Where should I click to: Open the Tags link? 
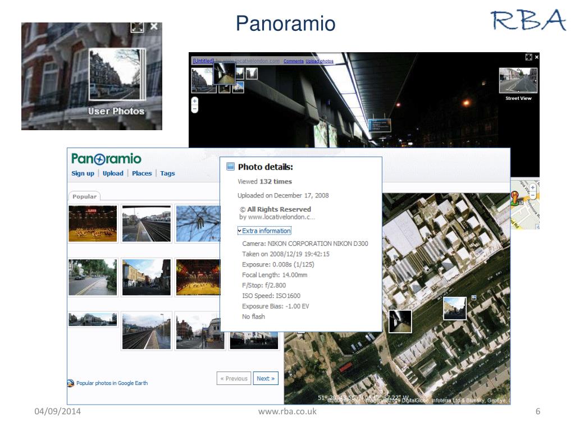(167, 173)
